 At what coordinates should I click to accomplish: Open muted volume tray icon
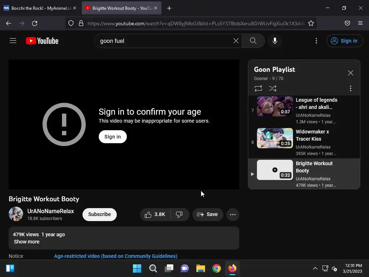click(334, 268)
